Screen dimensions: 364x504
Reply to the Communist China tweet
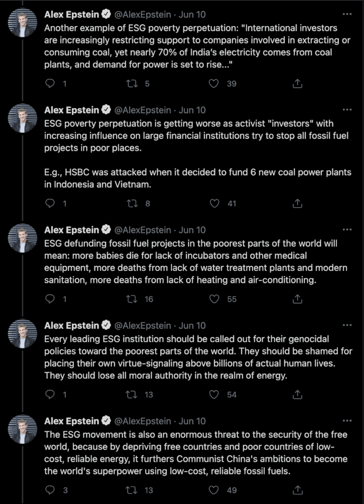pos(50,490)
